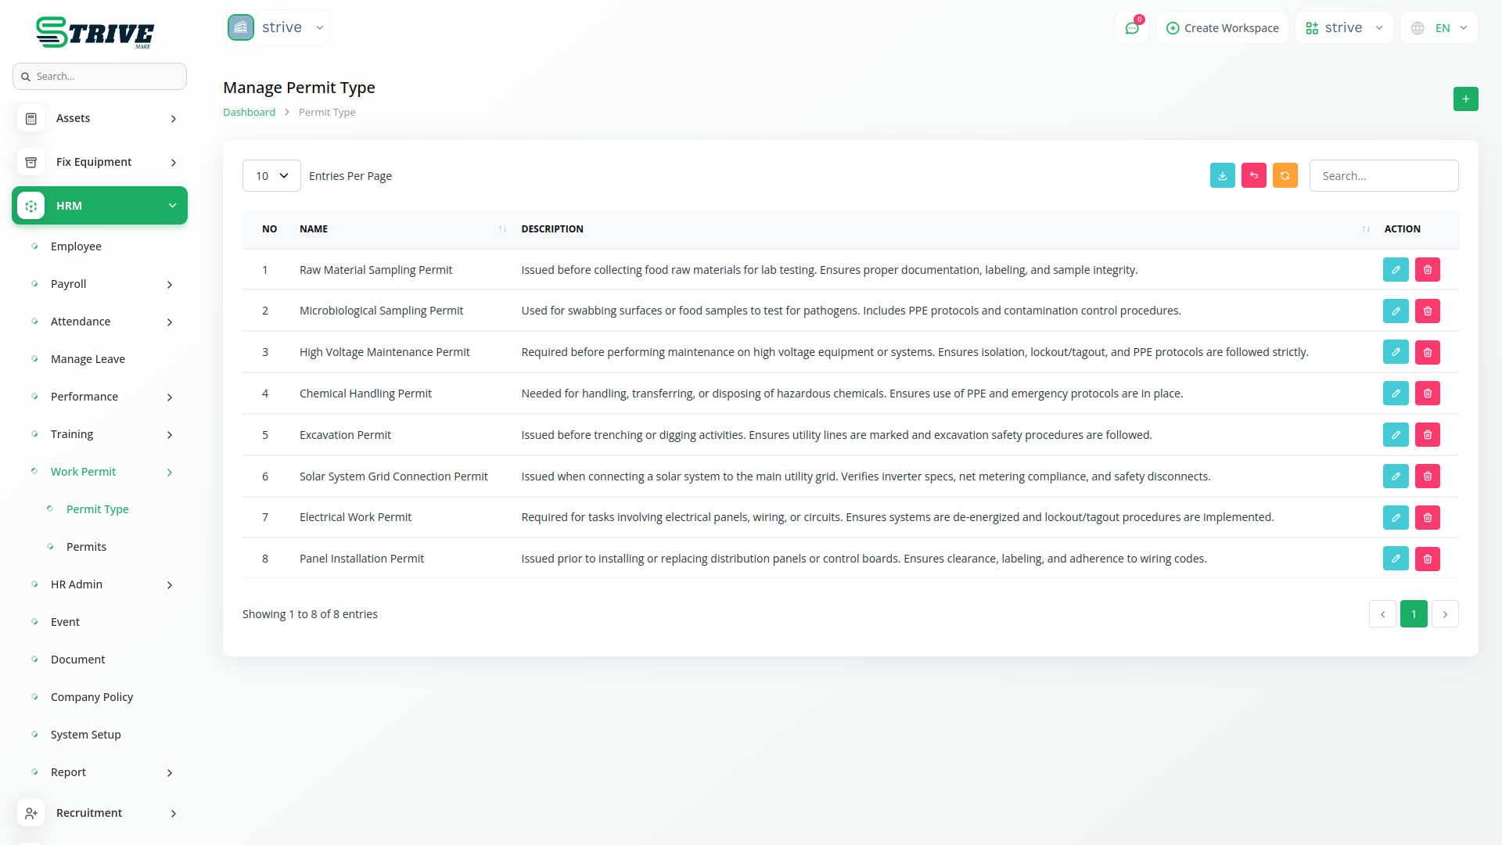This screenshot has height=845, width=1502.
Task: Open the entries per page dropdown
Action: [271, 176]
